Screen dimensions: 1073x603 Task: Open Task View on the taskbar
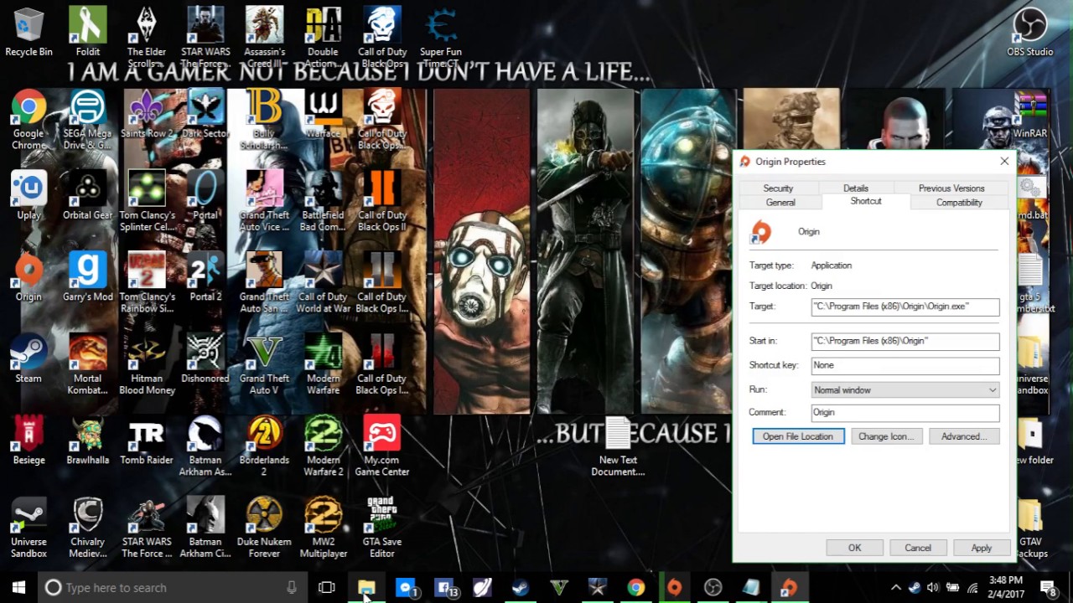327,588
